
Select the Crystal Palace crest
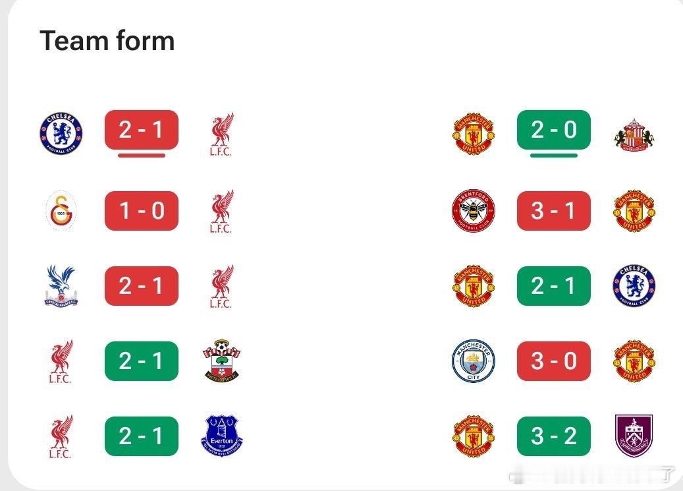pos(61,286)
